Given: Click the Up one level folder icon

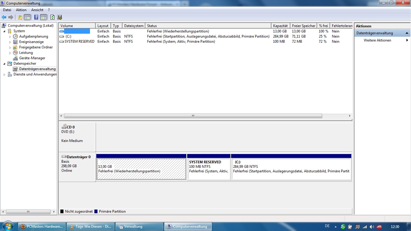Looking at the screenshot, I should (x=20, y=17).
